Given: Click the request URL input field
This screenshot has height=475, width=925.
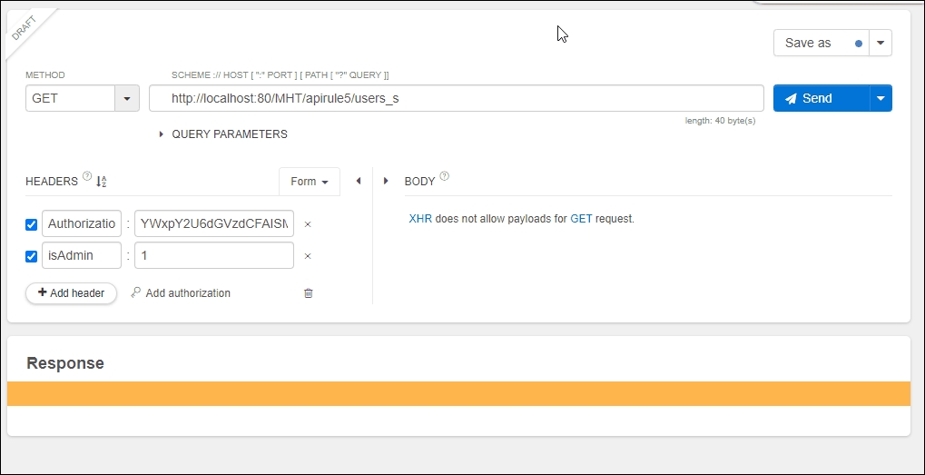Looking at the screenshot, I should (x=456, y=98).
